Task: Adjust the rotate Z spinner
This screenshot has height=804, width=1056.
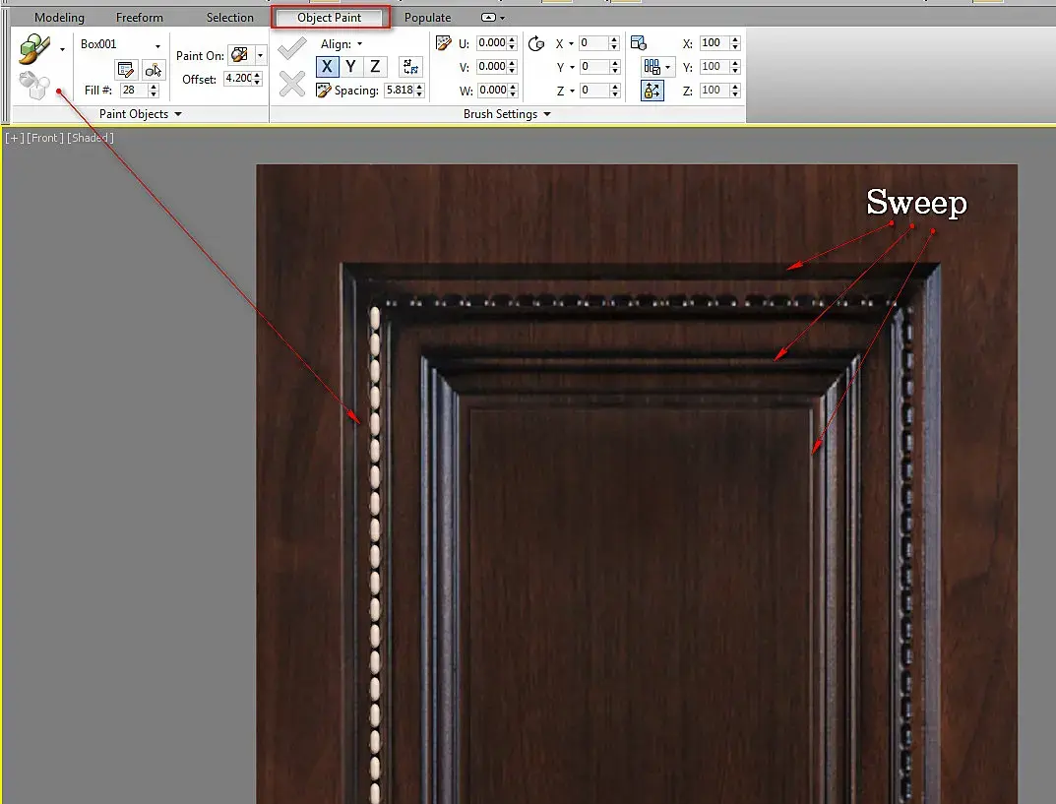Action: click(x=614, y=91)
